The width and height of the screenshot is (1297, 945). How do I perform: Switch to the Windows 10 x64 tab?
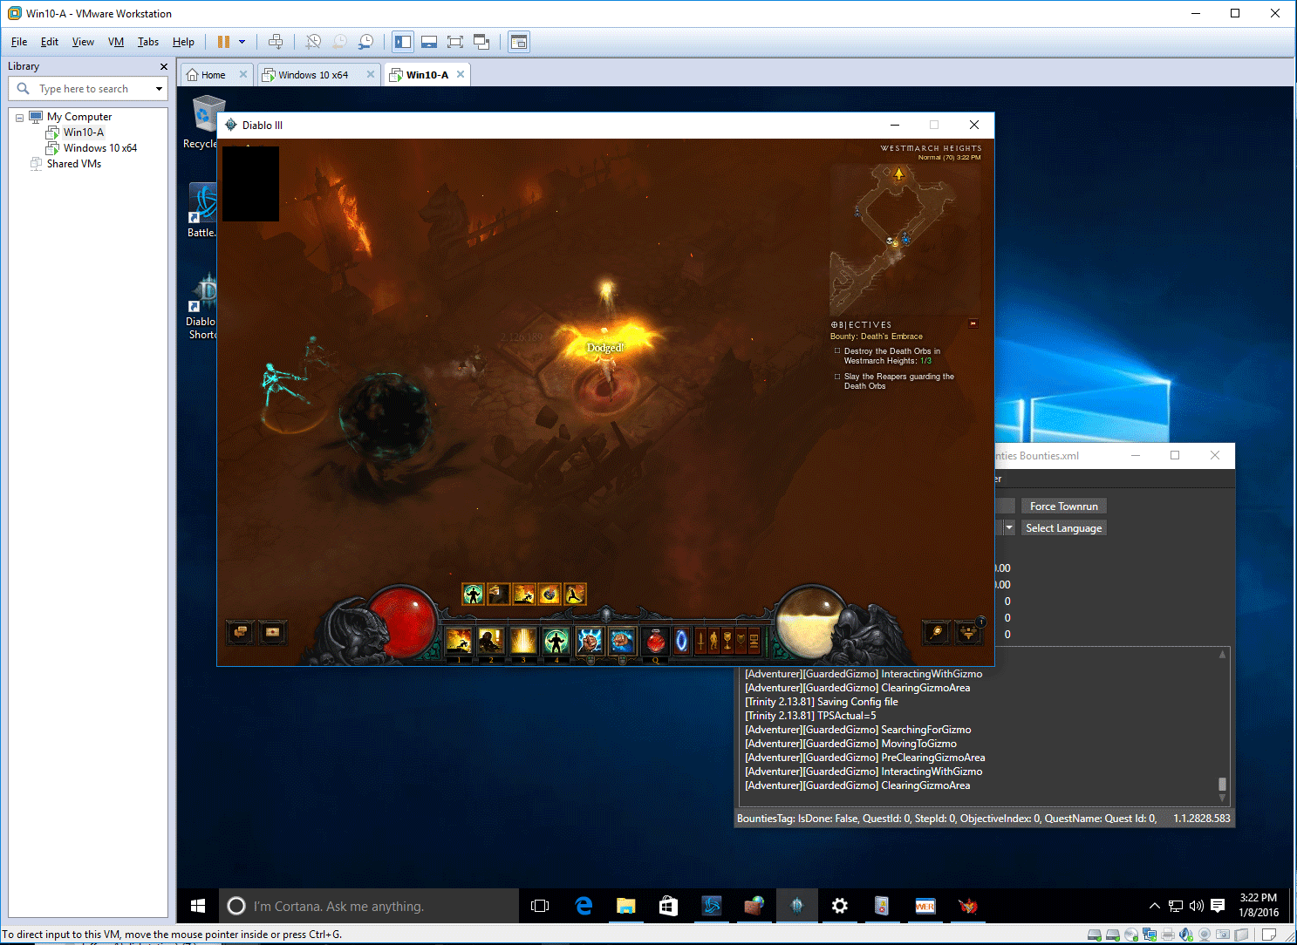(x=313, y=75)
